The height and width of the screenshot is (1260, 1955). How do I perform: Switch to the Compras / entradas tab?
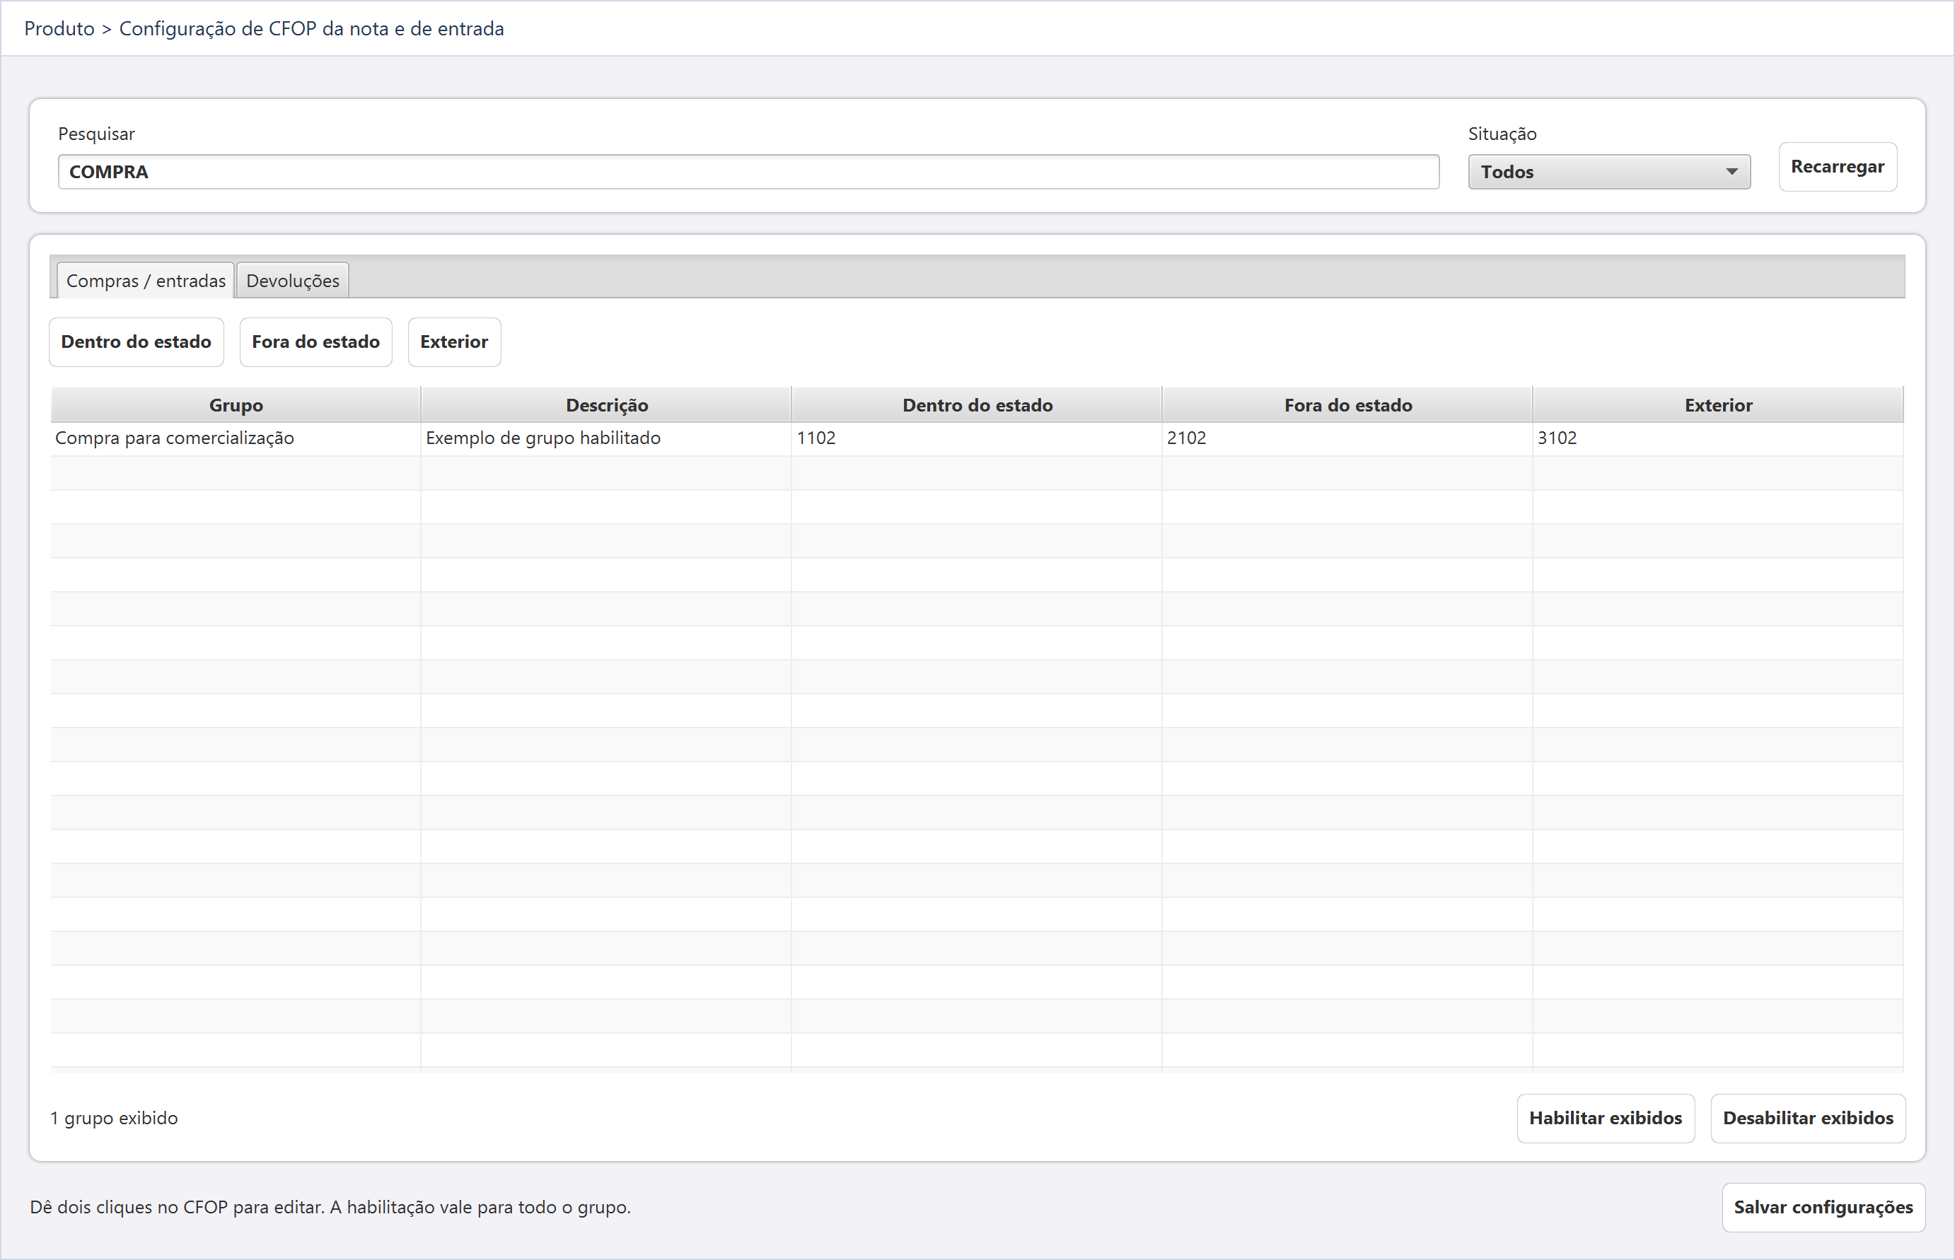146,281
